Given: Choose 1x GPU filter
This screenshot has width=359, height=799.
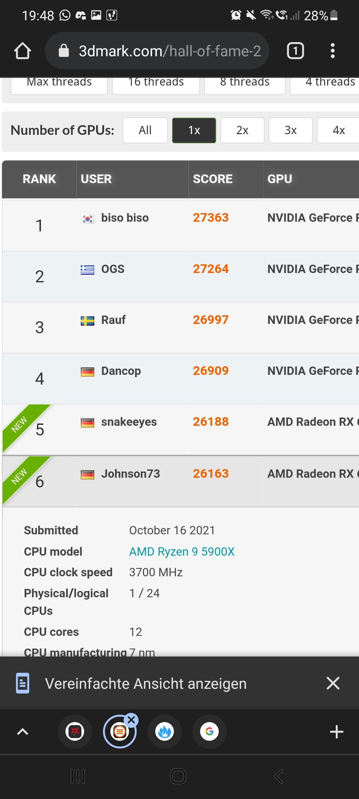Looking at the screenshot, I should [x=194, y=130].
